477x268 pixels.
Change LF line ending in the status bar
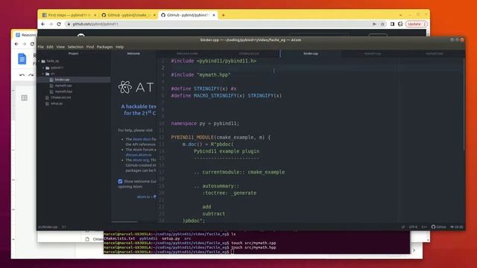(x=403, y=227)
